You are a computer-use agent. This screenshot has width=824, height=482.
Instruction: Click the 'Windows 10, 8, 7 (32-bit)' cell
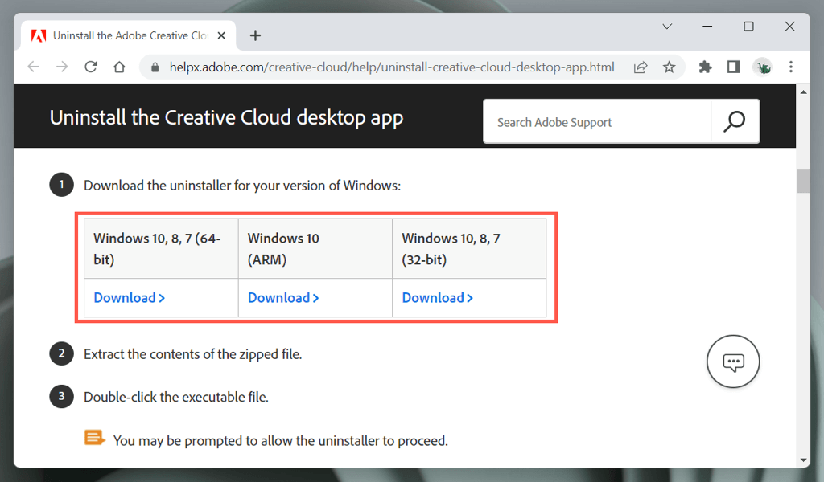point(469,248)
